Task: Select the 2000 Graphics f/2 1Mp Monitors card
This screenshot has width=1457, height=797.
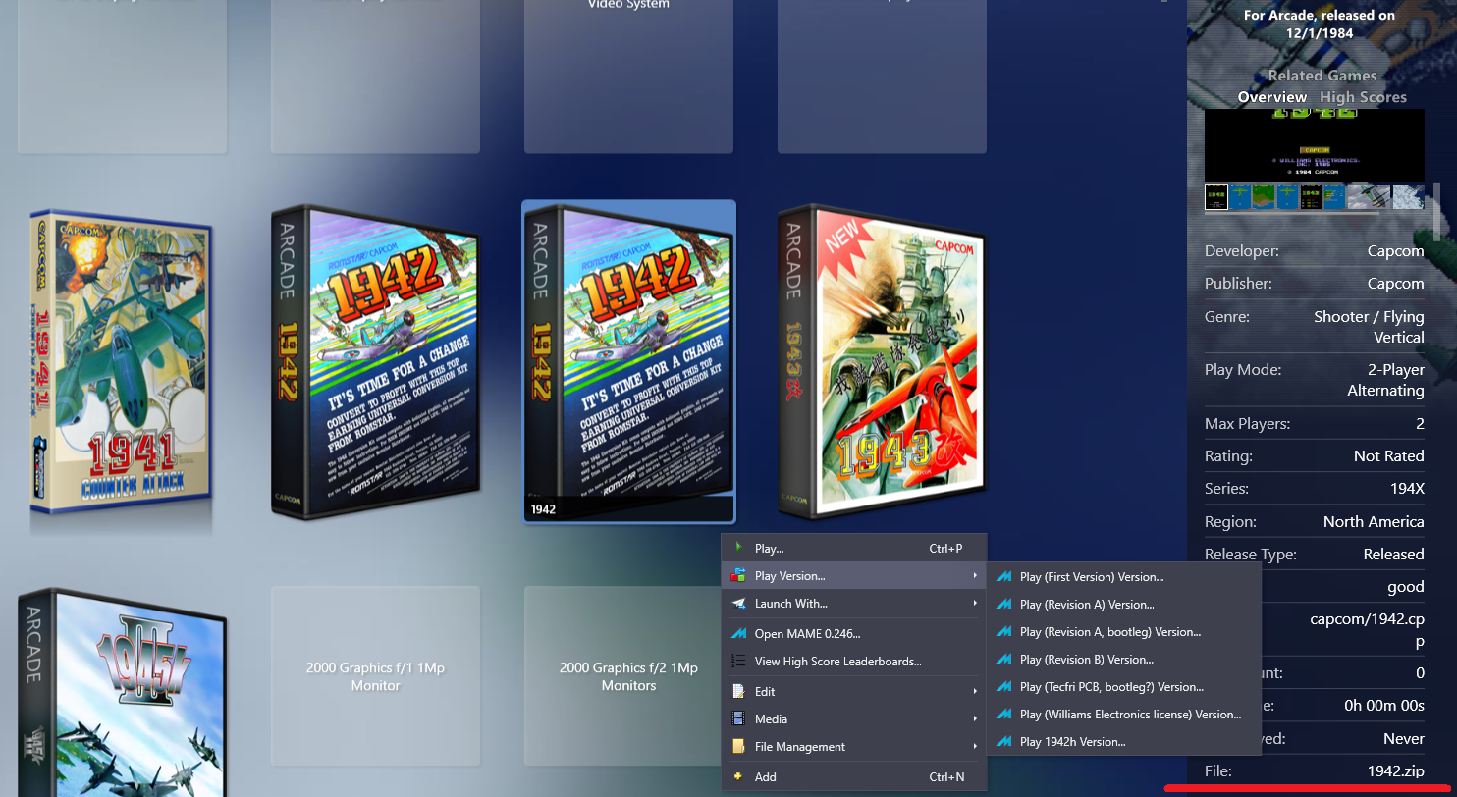Action: click(x=628, y=676)
